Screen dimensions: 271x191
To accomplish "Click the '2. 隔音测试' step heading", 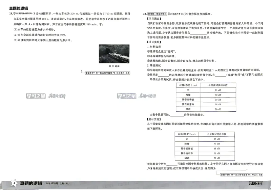I will [154, 65].
